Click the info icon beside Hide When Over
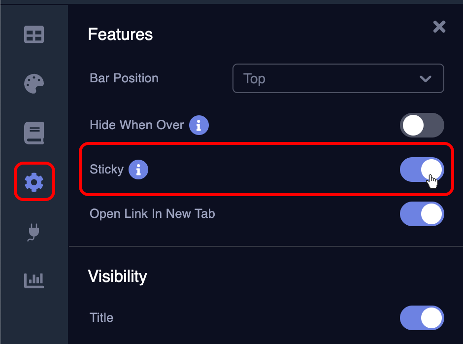The height and width of the screenshot is (344, 463). [x=199, y=125]
